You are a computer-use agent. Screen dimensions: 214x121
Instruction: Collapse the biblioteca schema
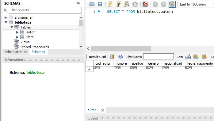pos(6,22)
